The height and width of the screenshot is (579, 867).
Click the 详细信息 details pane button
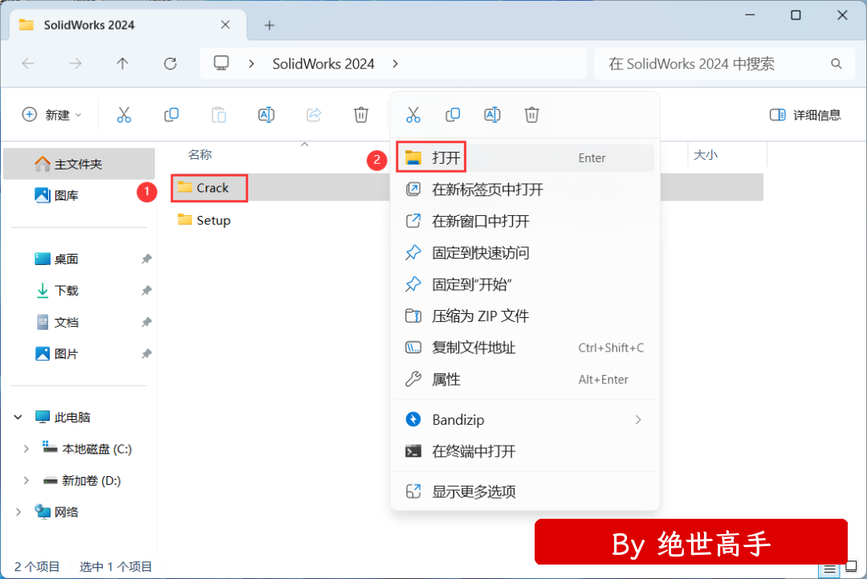pyautogui.click(x=805, y=115)
